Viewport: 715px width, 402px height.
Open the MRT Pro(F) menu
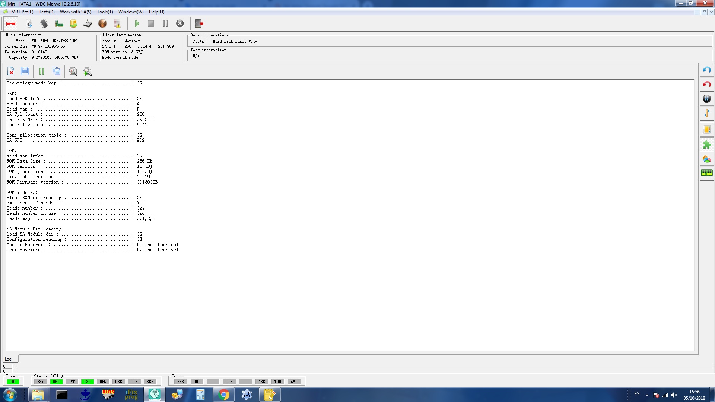(22, 12)
